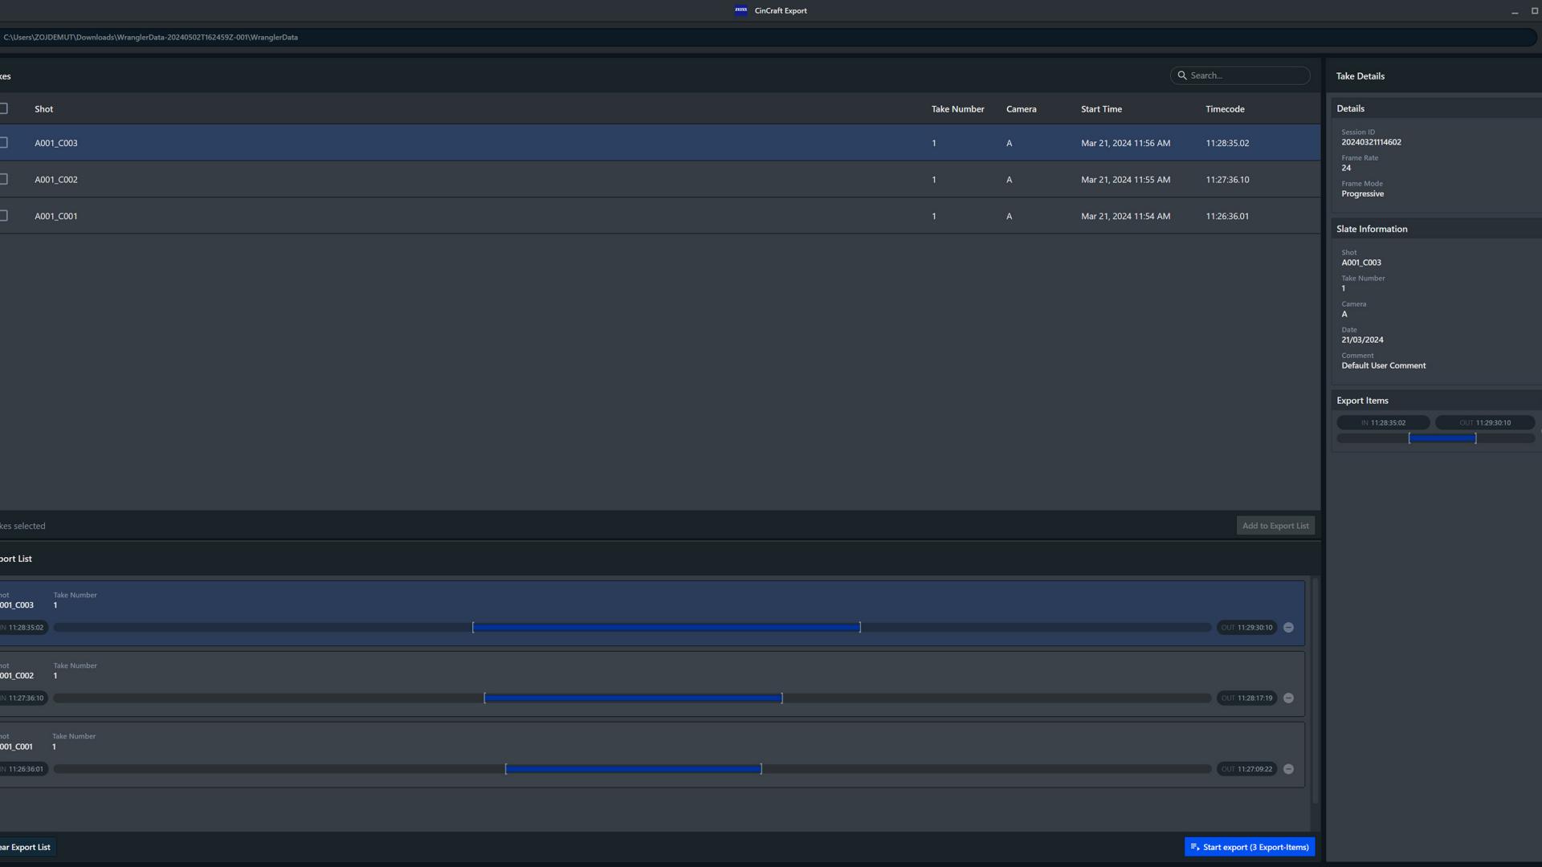Click Start export (3 Export-Items) button

[x=1249, y=847]
